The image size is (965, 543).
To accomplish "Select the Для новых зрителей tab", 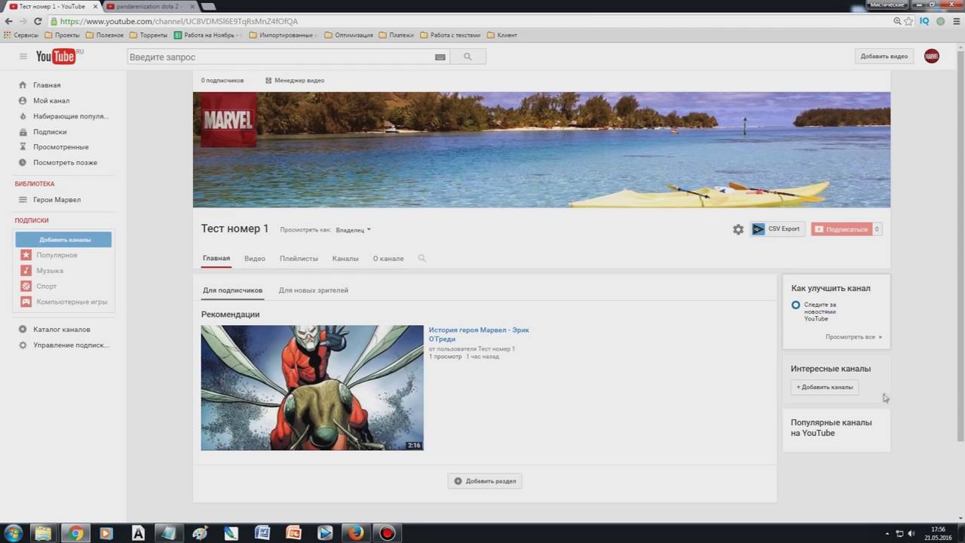I will click(x=314, y=290).
